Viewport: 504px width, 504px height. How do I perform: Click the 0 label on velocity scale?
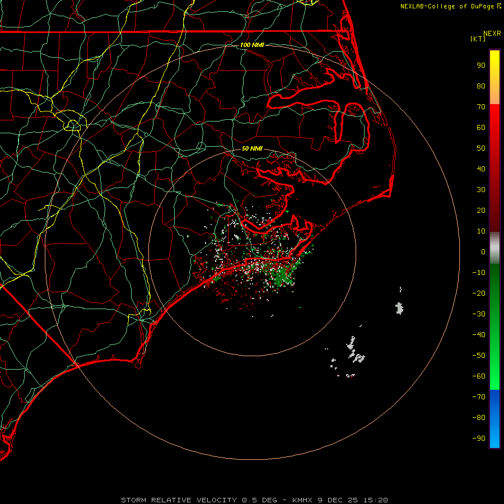[x=483, y=252]
